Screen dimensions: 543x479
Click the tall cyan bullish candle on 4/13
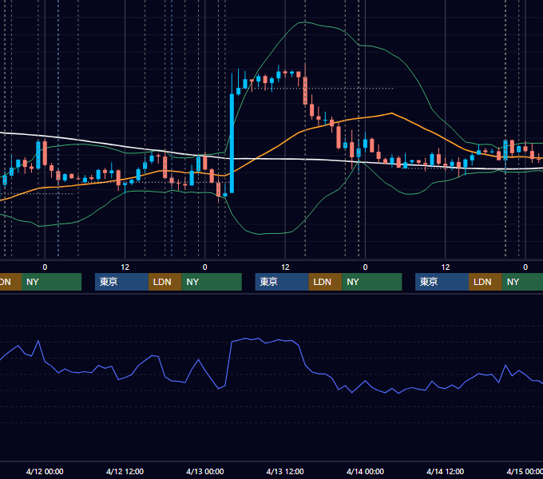click(x=232, y=143)
